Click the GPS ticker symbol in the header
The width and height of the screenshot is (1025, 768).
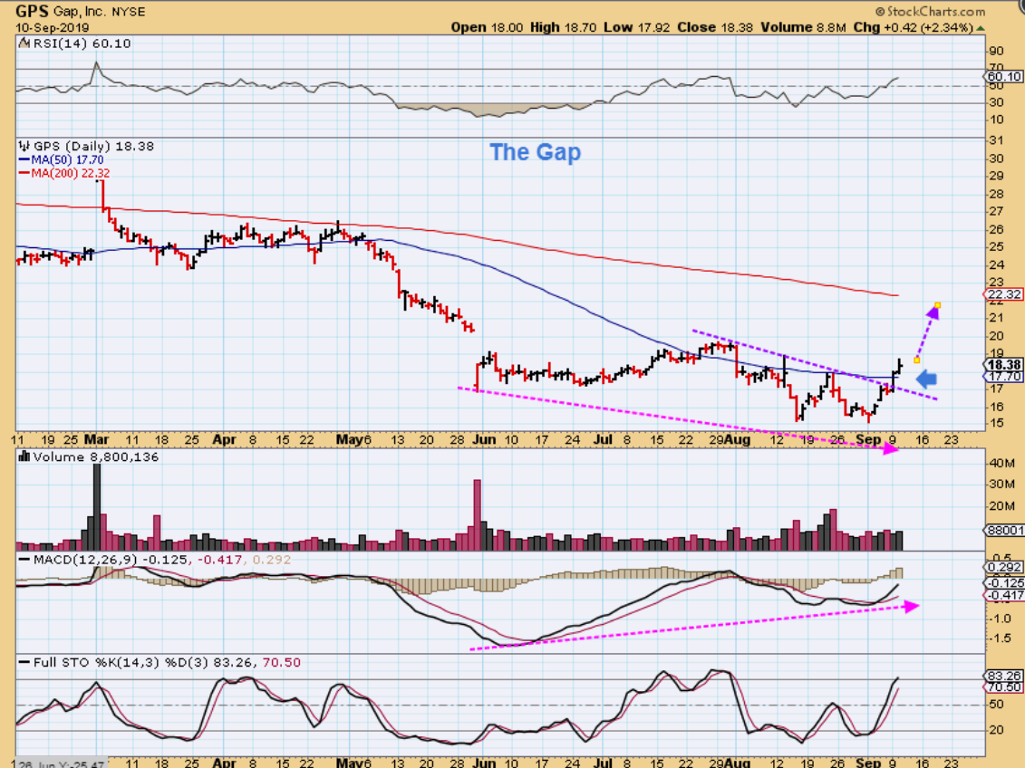click(x=31, y=11)
